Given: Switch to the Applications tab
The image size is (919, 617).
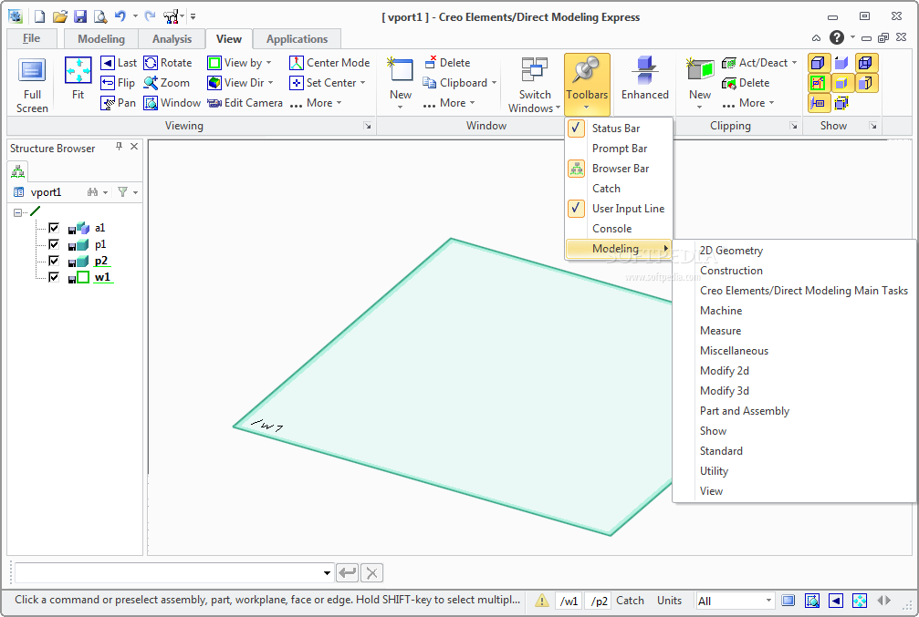Looking at the screenshot, I should 298,39.
